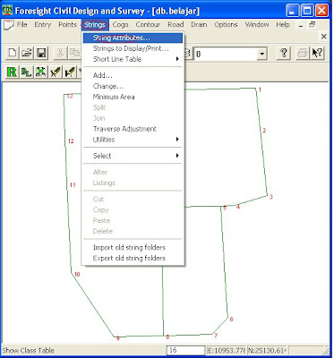Viewport: 334px width, 358px height.
Task: Click the Easting coordinate status readout
Action: coord(227,350)
